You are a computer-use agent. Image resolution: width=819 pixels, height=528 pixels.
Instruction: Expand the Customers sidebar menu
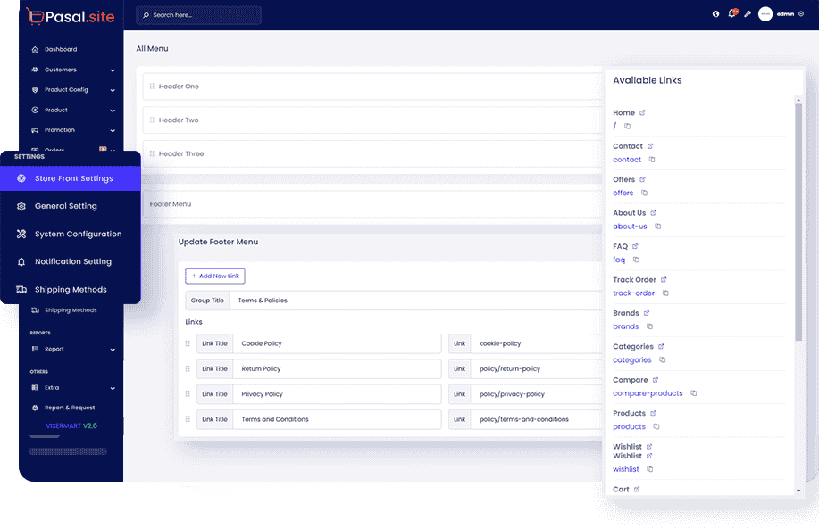pyautogui.click(x=113, y=70)
